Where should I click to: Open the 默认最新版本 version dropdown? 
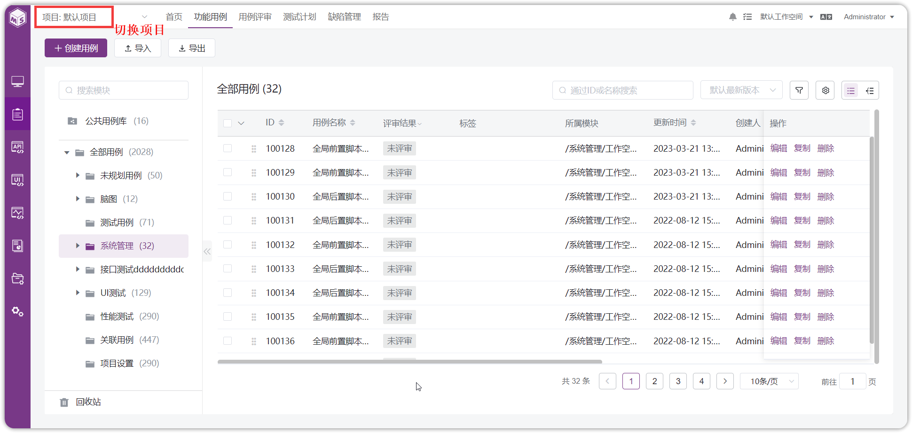click(741, 90)
